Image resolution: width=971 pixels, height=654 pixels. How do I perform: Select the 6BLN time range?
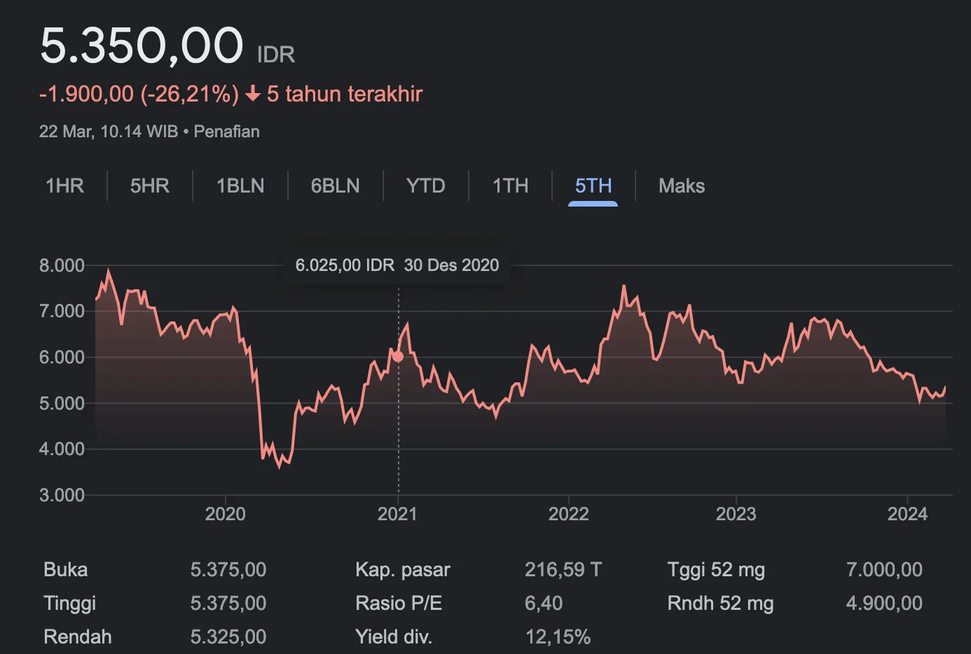[335, 186]
